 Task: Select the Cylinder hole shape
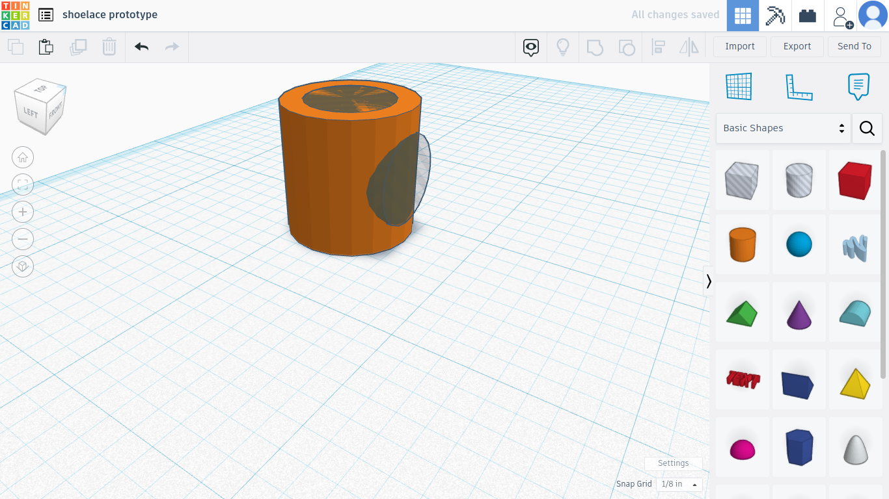click(799, 180)
